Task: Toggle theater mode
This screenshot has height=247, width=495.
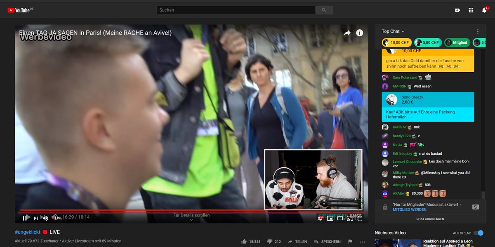Action: coord(340,218)
